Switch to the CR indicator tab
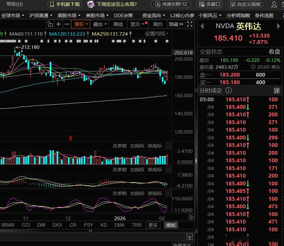 73,225
